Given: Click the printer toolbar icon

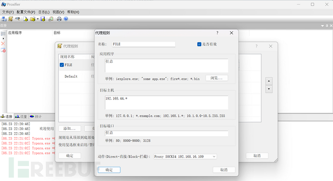Looking at the screenshot, I should 59,19.
